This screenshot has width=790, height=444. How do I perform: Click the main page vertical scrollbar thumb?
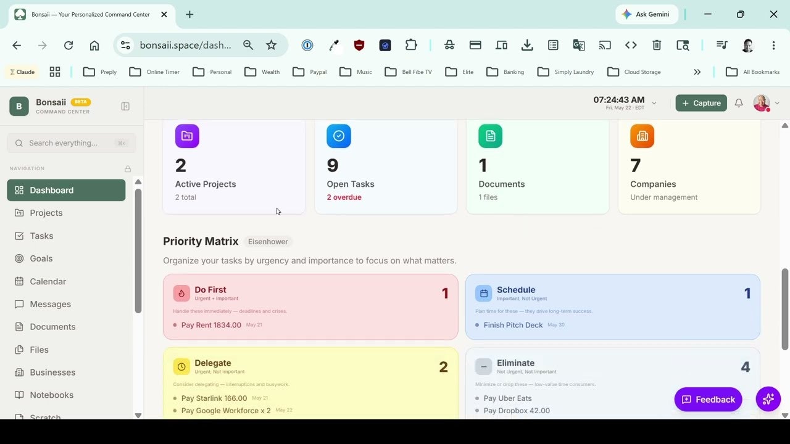point(785,309)
